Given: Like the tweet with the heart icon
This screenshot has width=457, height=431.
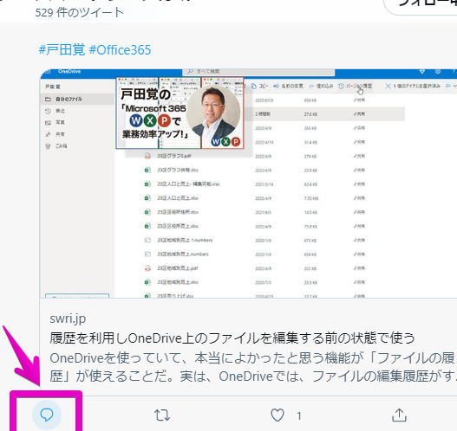Looking at the screenshot, I should 277,415.
